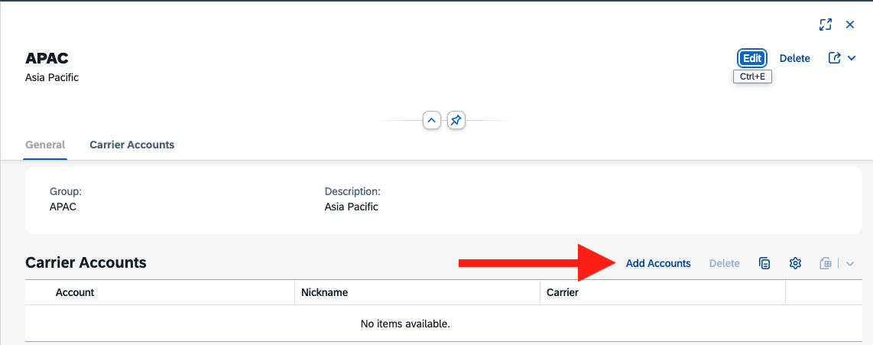Click the Edit button
873x345 pixels.
(x=752, y=58)
